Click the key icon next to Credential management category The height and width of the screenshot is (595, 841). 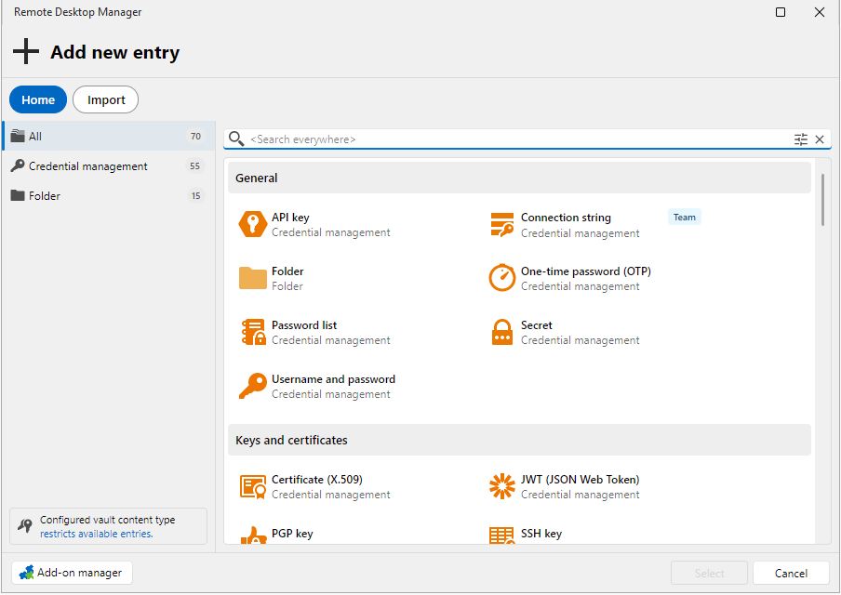18,165
